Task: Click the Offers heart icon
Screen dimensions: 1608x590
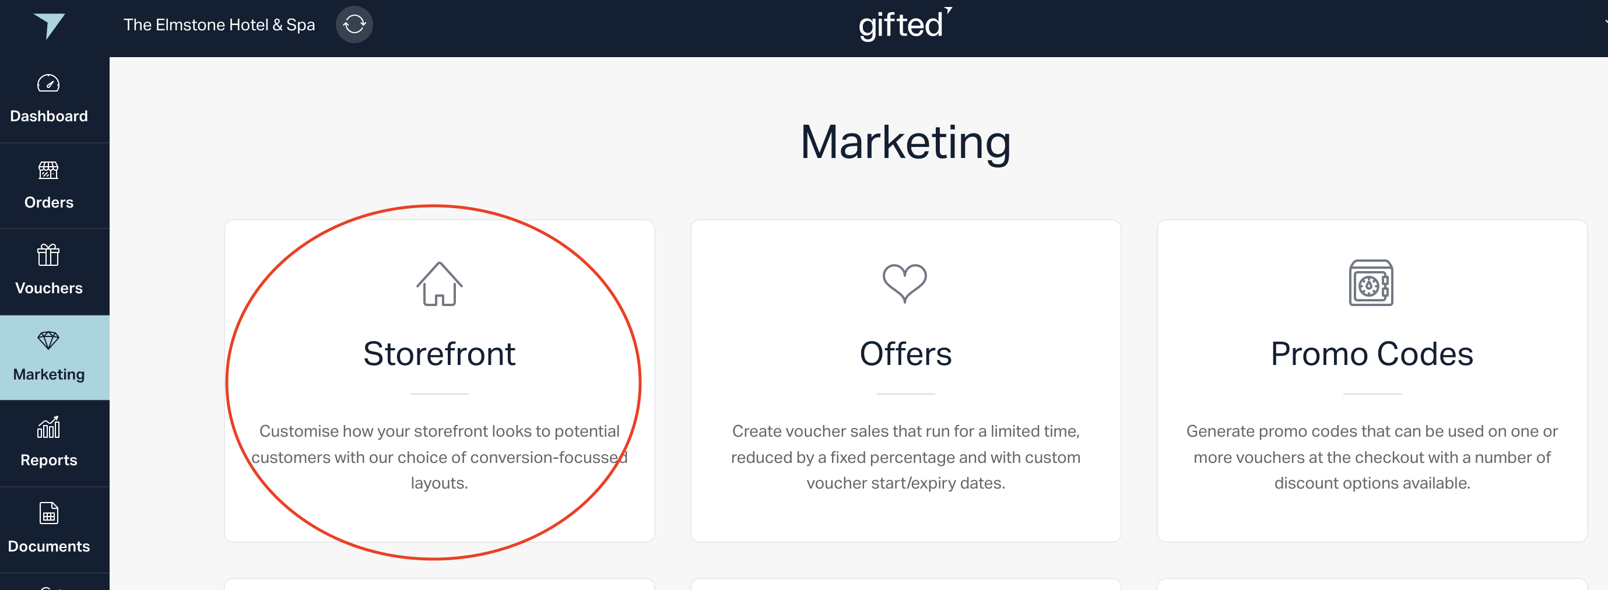Action: 904,283
